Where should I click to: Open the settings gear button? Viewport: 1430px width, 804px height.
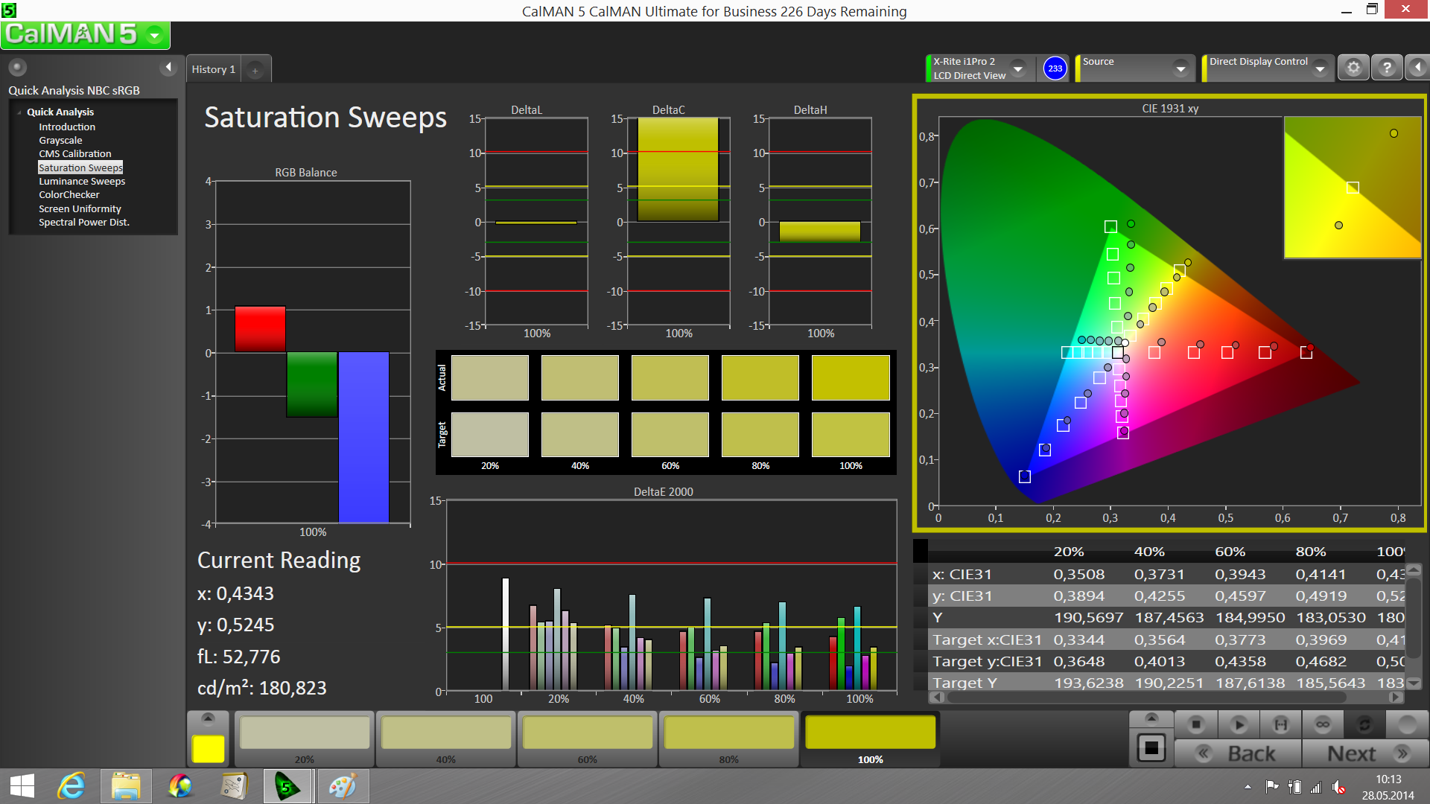pos(1353,68)
